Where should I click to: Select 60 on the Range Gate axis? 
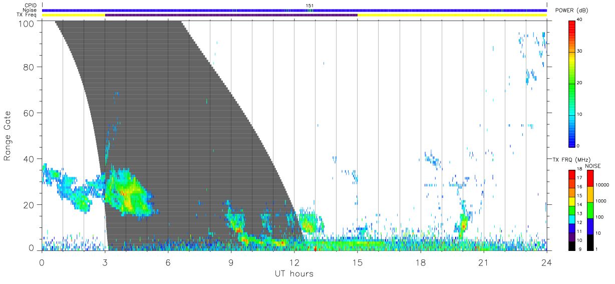click(x=29, y=113)
